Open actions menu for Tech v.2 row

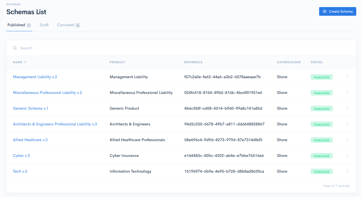[x=347, y=171]
